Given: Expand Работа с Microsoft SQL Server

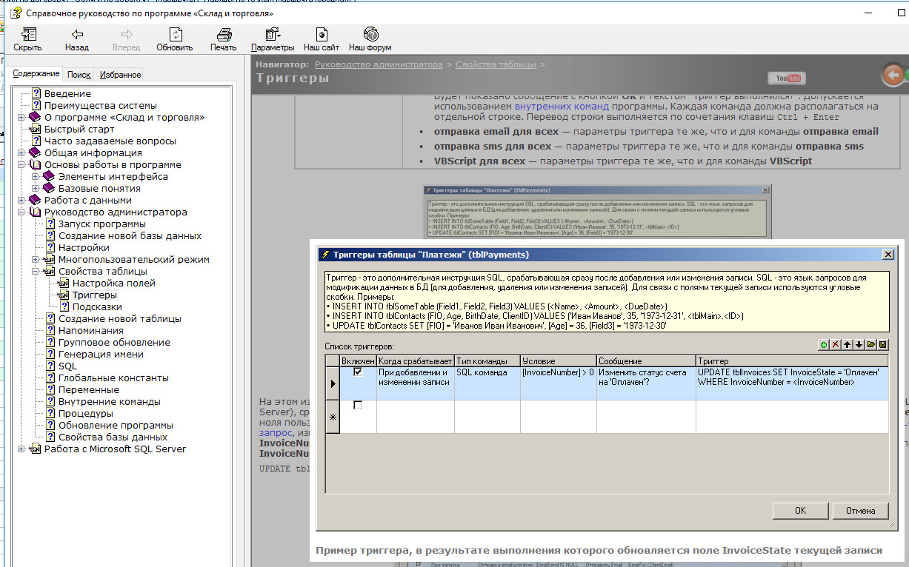Looking at the screenshot, I should pos(21,449).
